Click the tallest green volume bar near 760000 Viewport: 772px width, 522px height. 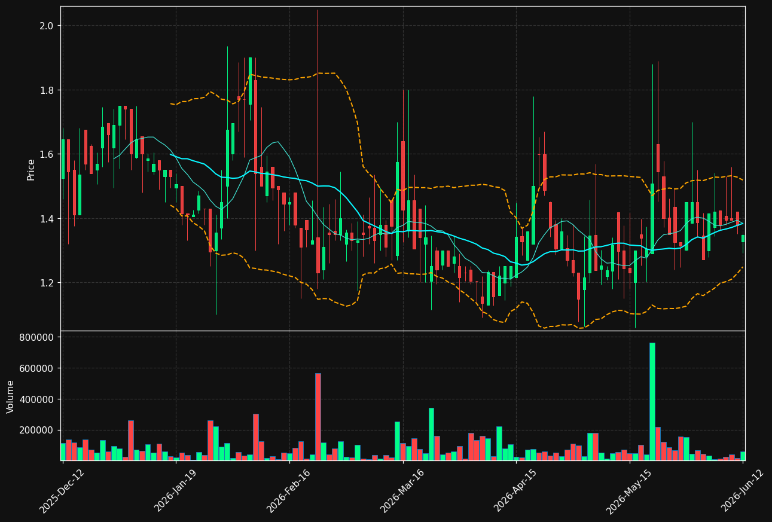point(652,402)
